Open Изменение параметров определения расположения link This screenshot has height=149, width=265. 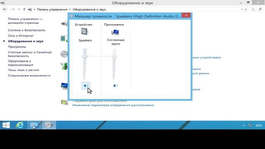(113, 105)
